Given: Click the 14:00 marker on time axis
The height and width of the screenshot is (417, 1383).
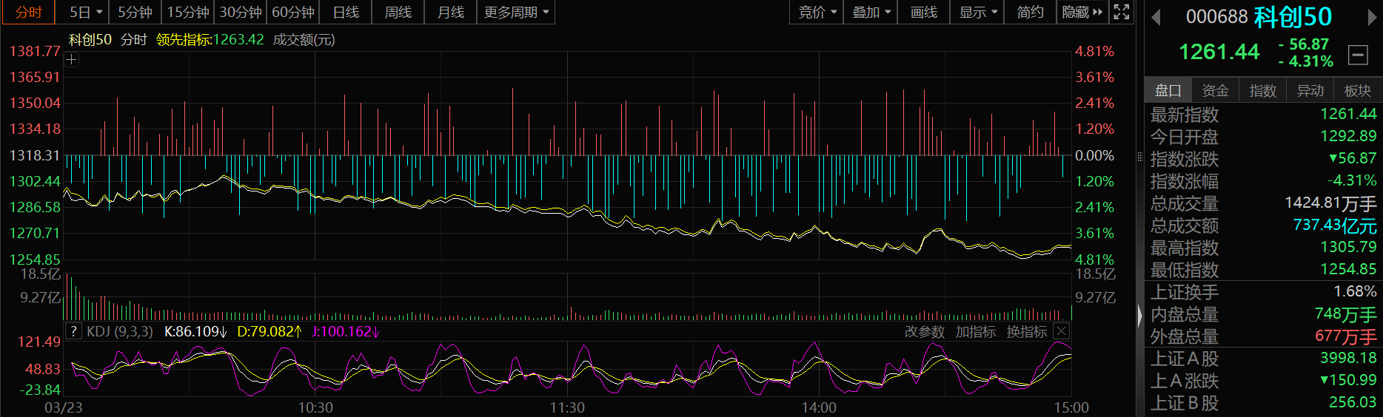Looking at the screenshot, I should [x=819, y=407].
